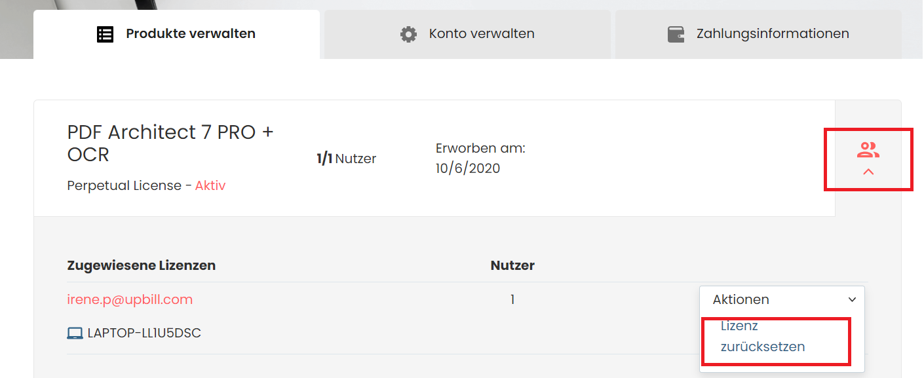
Task: Click the irene.p@upbill.com email link
Action: (x=130, y=299)
